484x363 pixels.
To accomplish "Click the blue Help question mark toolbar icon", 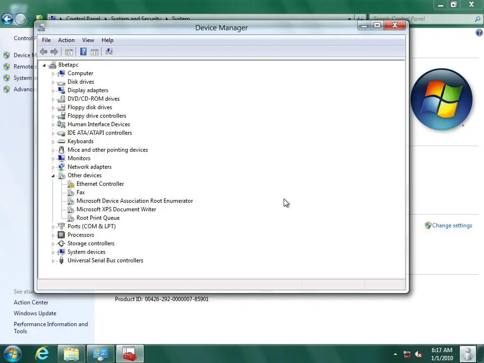I will (83, 52).
